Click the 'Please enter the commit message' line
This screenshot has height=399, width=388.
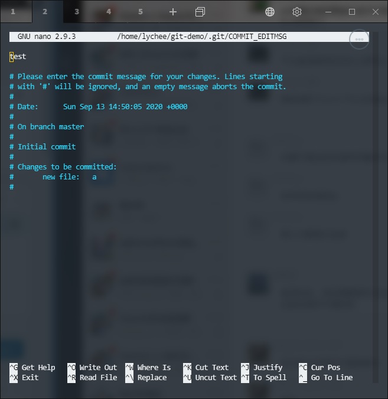(146, 77)
